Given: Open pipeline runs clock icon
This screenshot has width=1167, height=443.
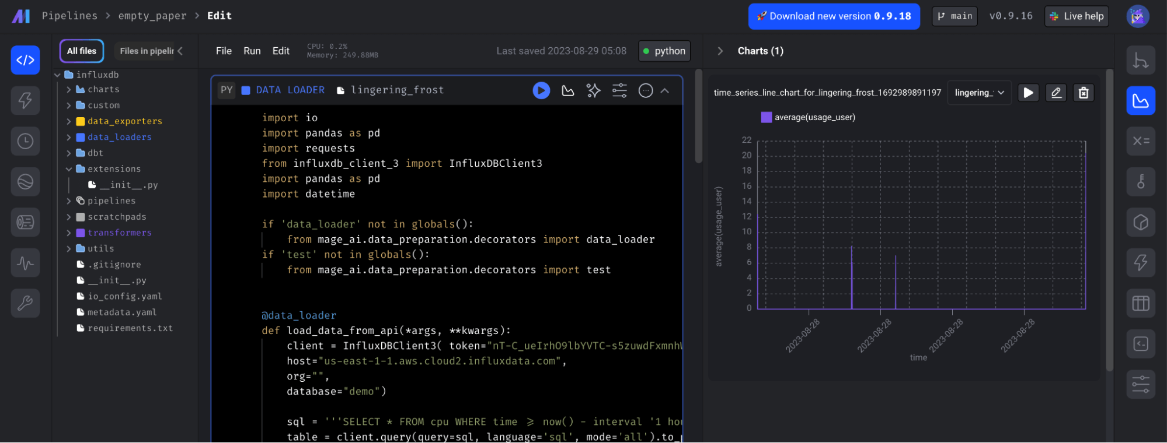Looking at the screenshot, I should (25, 141).
